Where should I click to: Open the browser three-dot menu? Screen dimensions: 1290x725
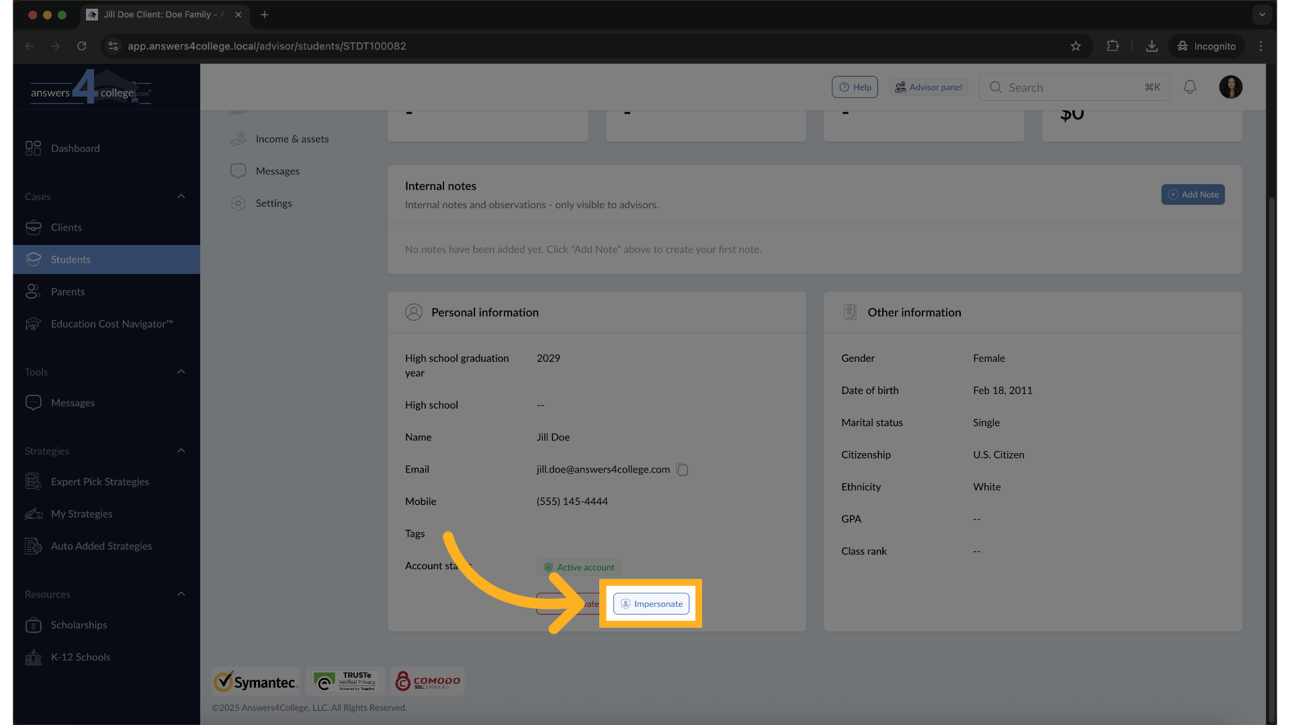click(1262, 46)
